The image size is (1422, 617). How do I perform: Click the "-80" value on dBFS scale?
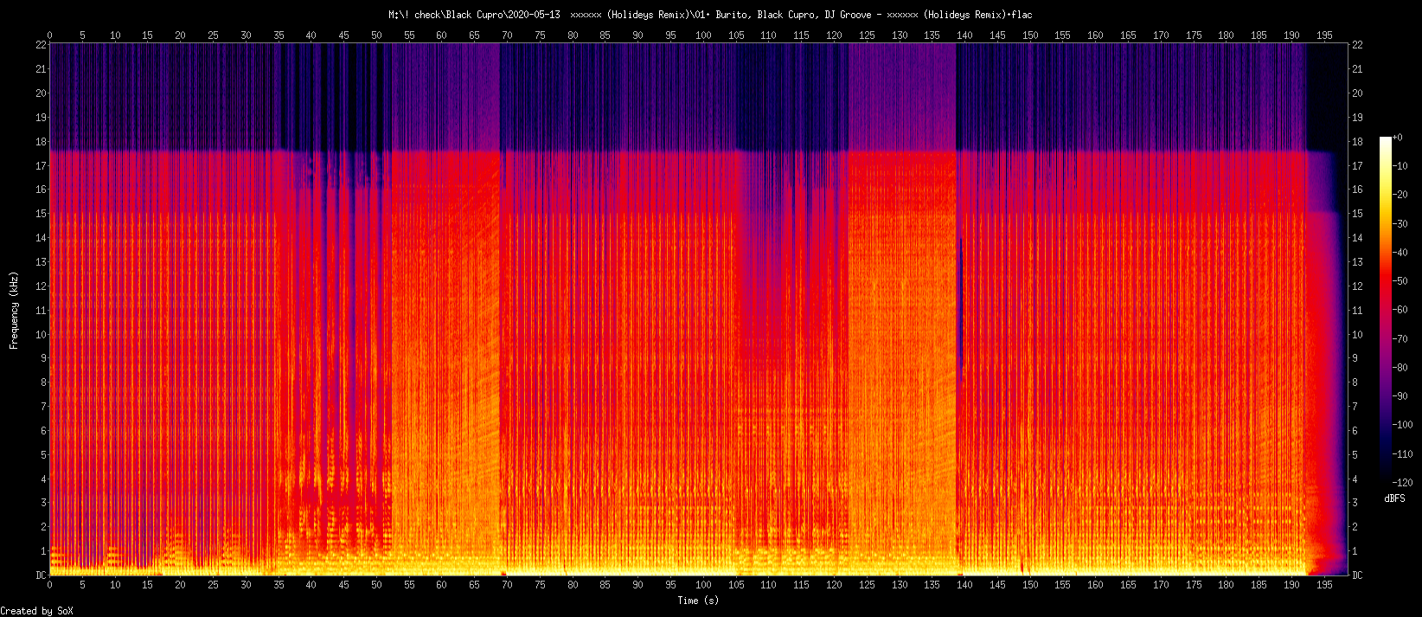[1400, 368]
